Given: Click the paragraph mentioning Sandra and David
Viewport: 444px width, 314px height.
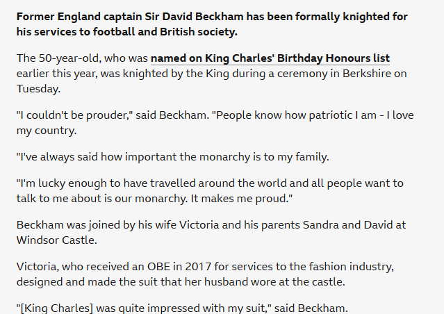Looking at the screenshot, I should click(208, 231).
